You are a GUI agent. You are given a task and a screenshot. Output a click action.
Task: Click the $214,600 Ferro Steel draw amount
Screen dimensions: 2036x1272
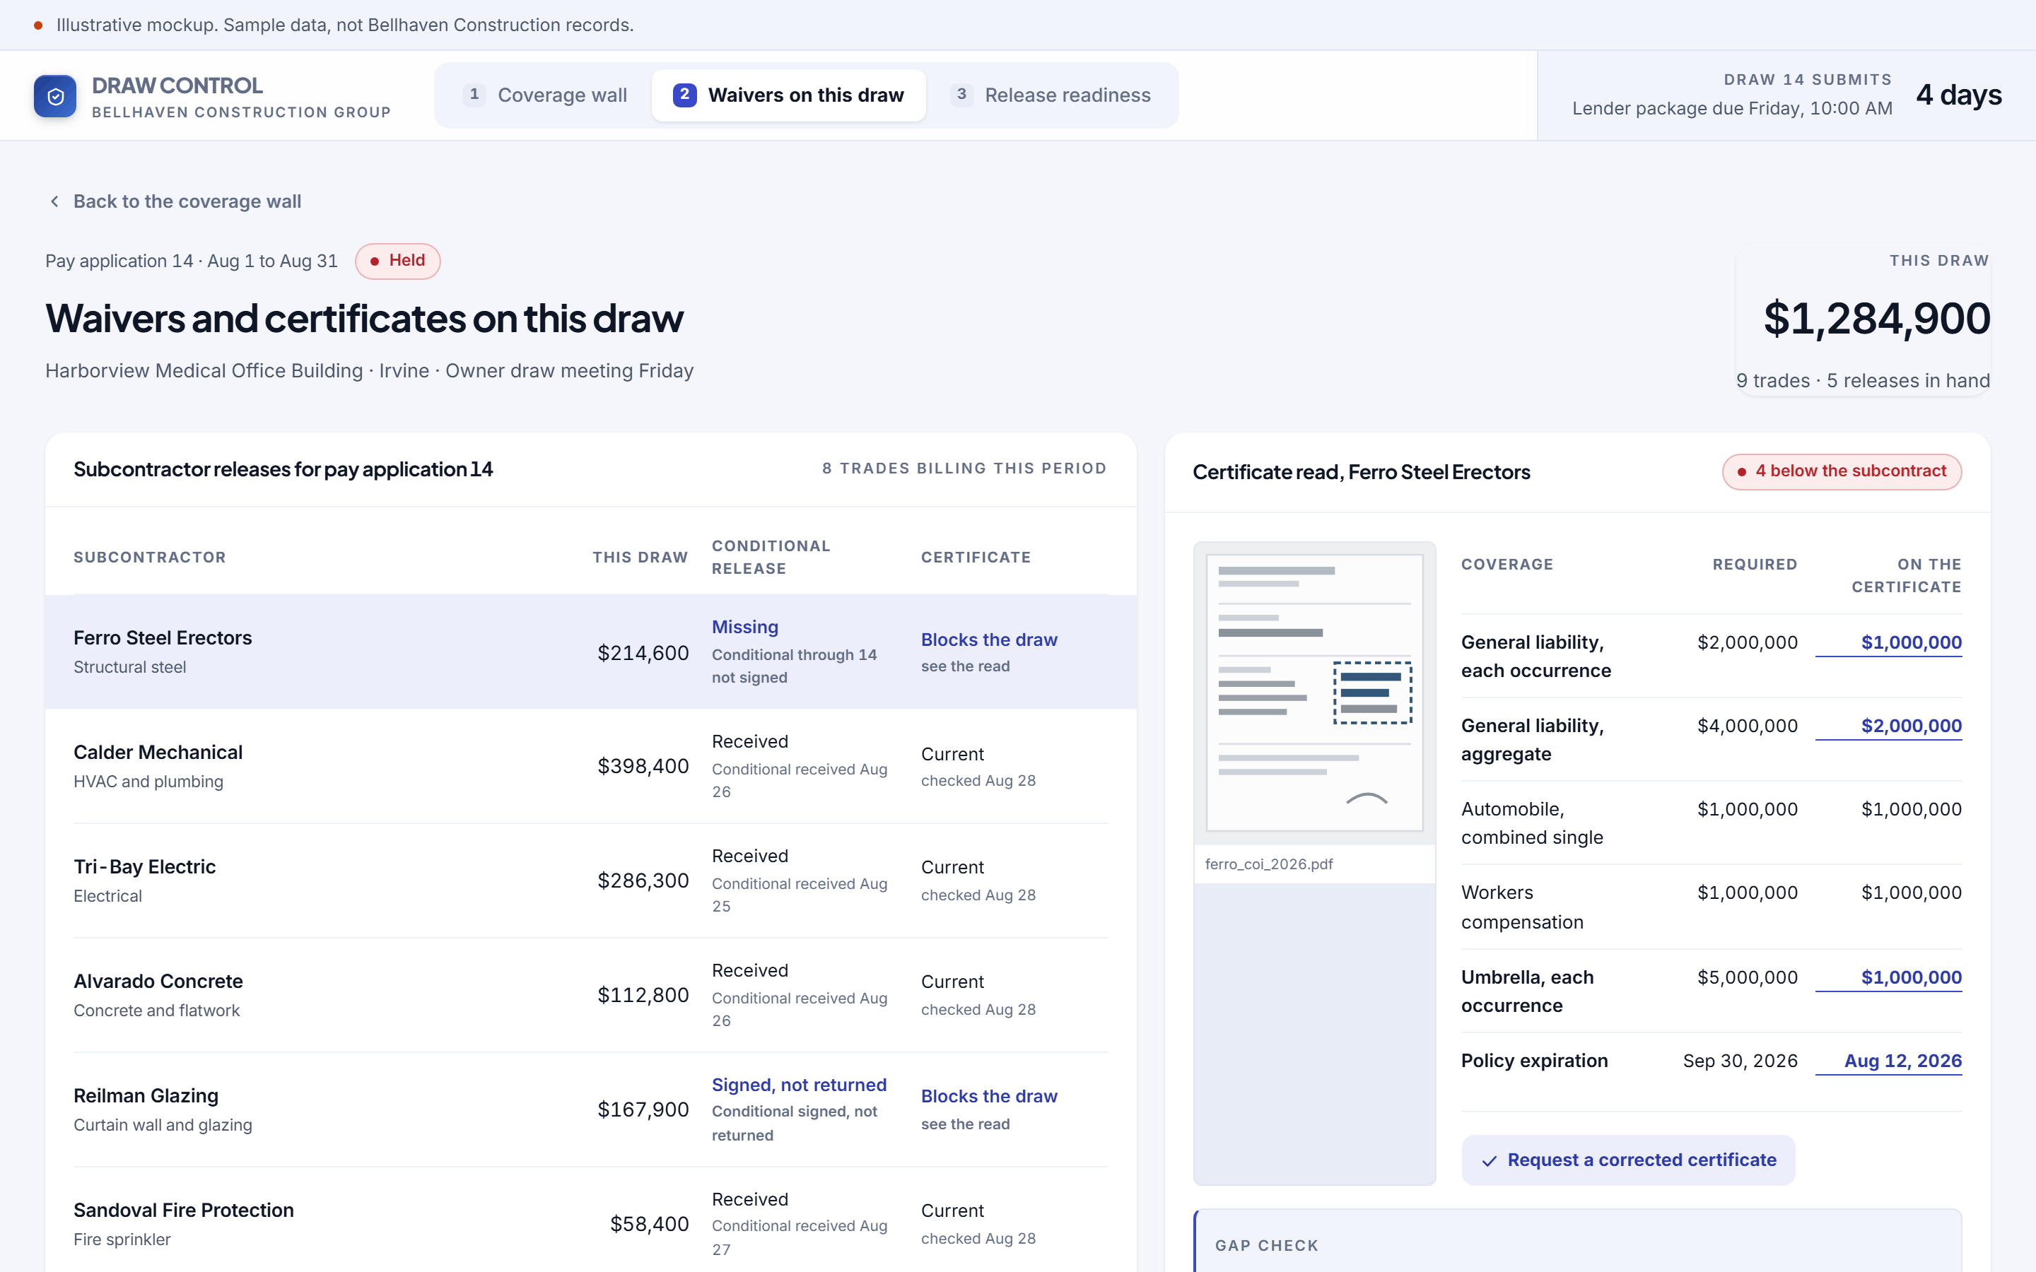[x=643, y=653]
